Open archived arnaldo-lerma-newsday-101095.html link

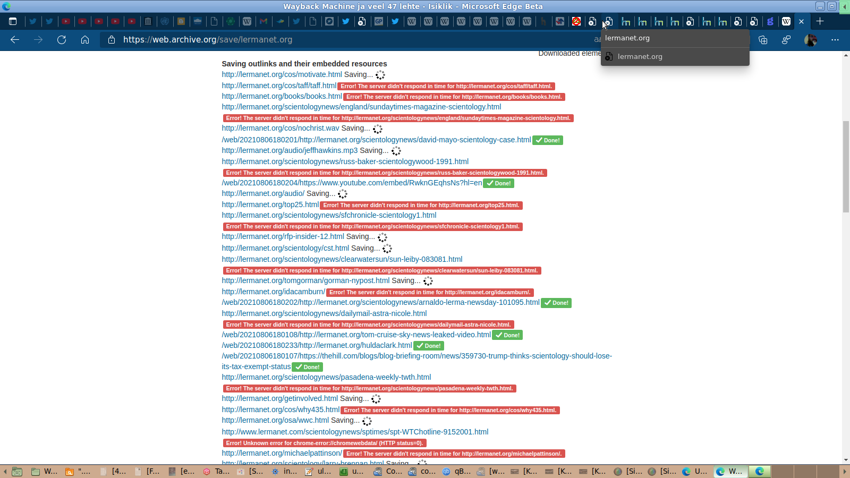coord(381,302)
